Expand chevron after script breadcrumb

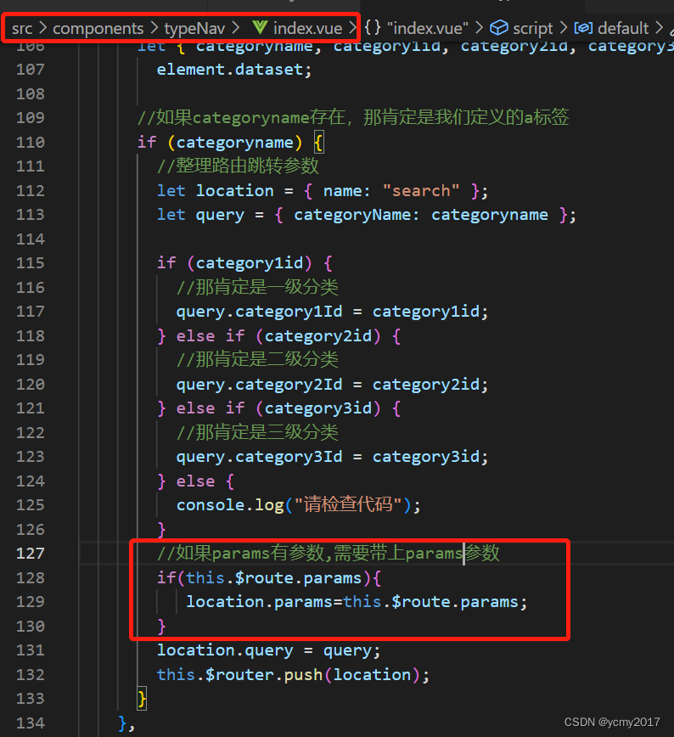[x=563, y=28]
